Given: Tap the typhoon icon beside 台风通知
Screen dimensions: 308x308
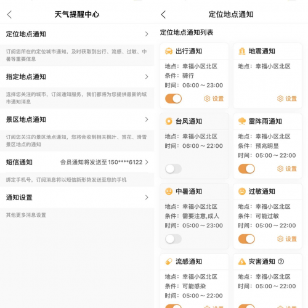Looking at the screenshot, I should point(169,121).
